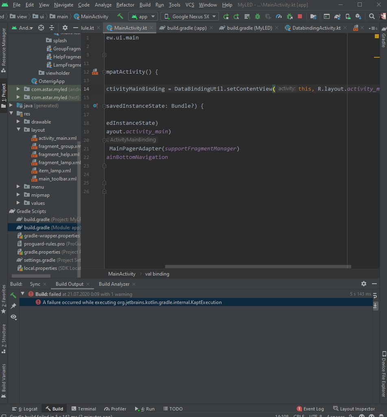Toggle soft-wrap in Build output

(x=375, y=295)
